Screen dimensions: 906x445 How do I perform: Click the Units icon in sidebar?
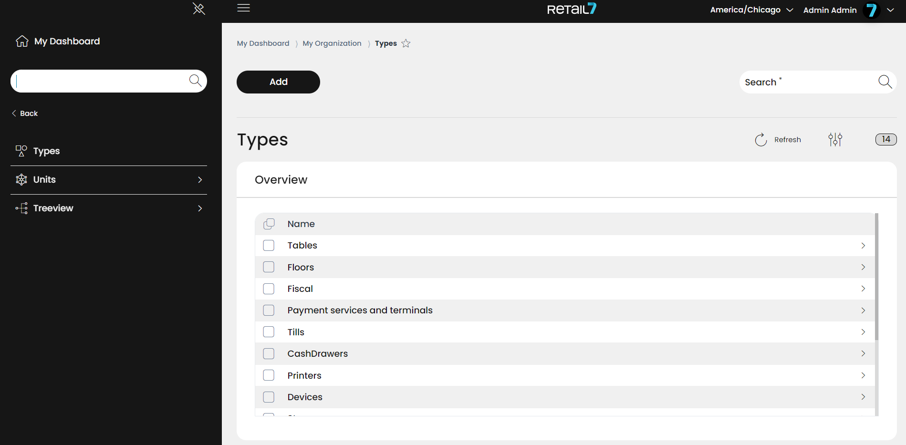coord(21,179)
